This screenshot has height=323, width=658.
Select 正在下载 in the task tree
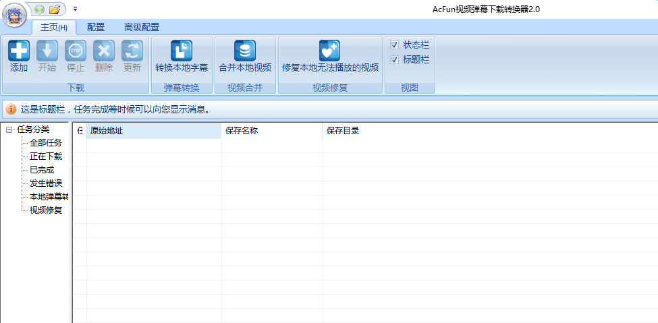click(46, 156)
